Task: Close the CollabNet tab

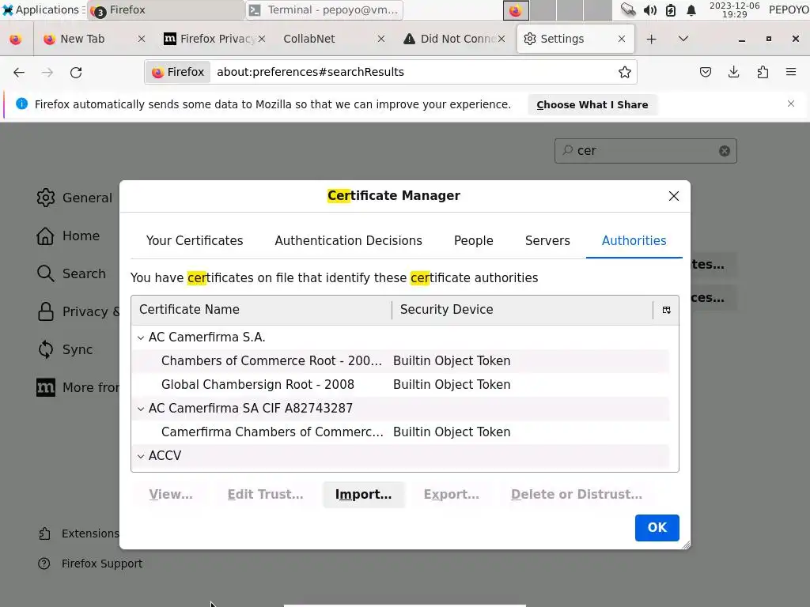Action: pyautogui.click(x=380, y=40)
